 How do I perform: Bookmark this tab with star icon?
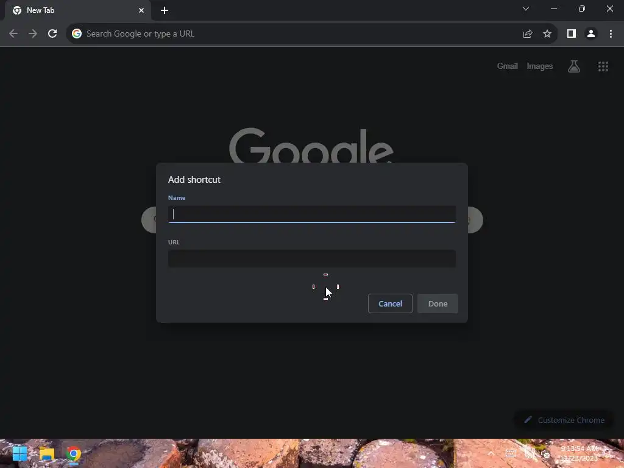[x=547, y=34]
